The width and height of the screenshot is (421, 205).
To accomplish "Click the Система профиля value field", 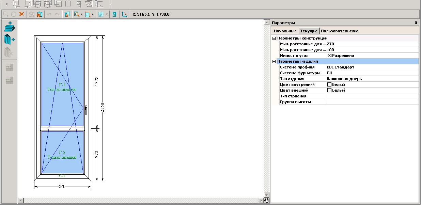I will [372, 67].
